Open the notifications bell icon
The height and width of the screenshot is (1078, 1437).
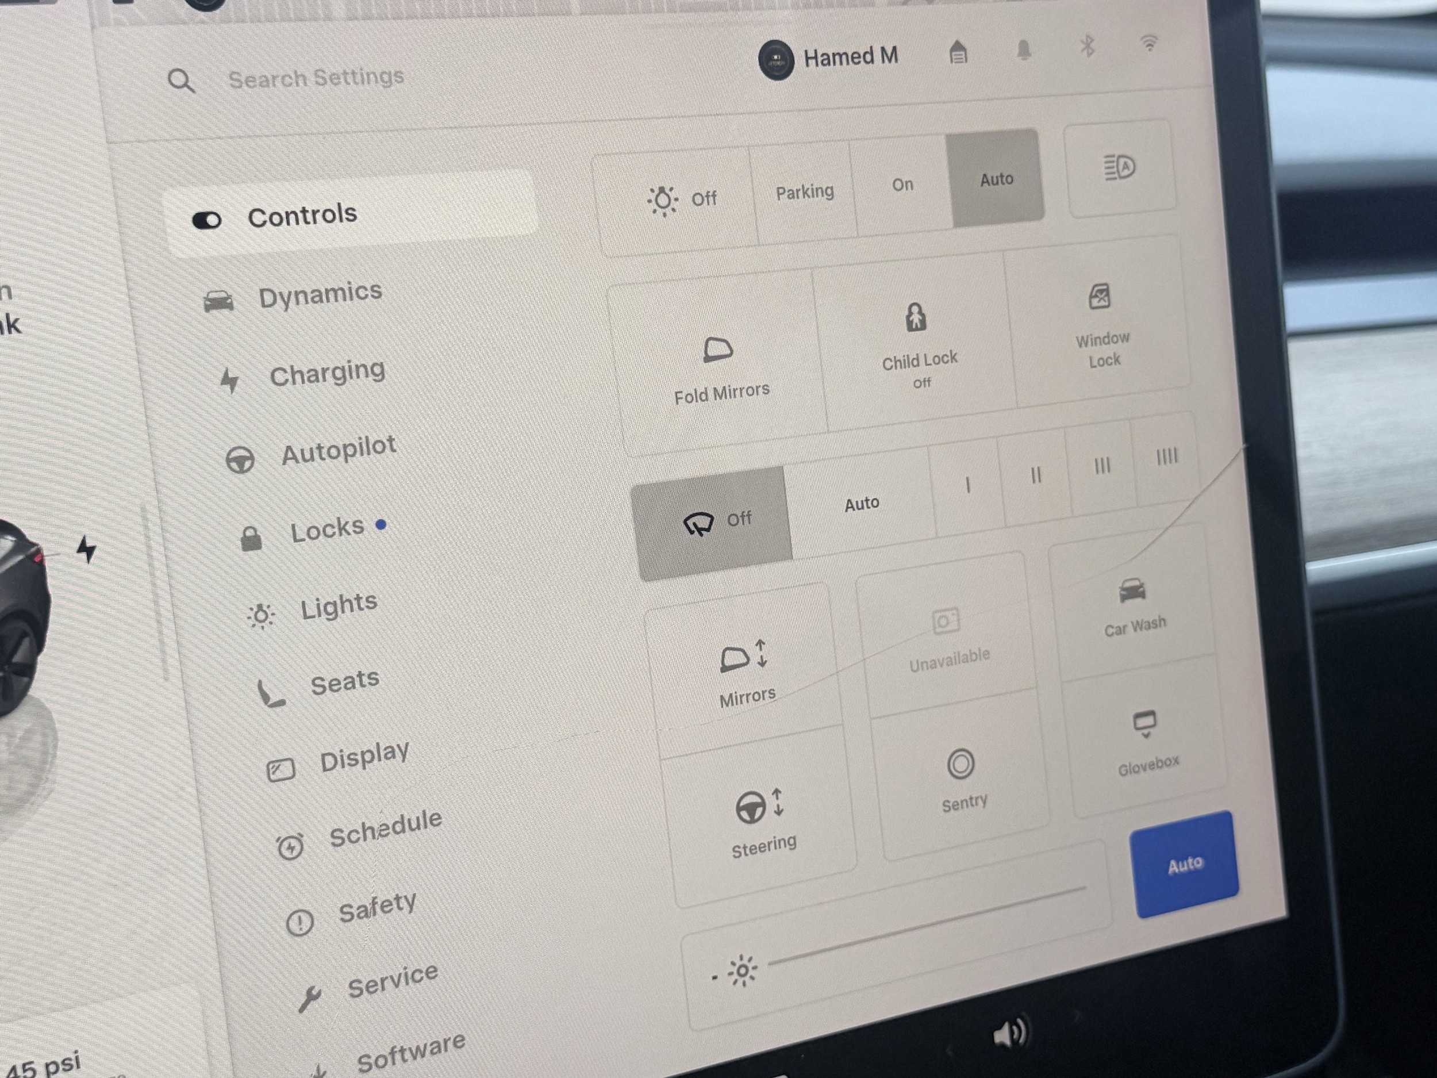pyautogui.click(x=1024, y=49)
